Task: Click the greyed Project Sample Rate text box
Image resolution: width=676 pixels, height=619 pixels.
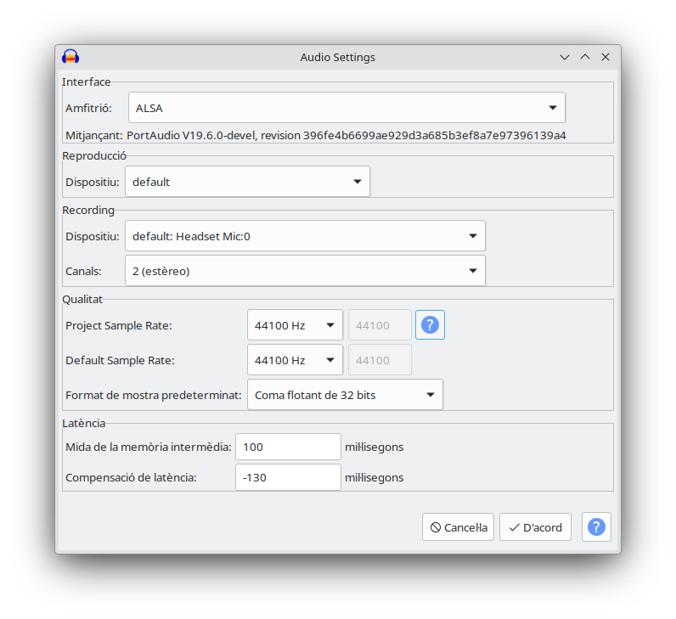Action: [x=380, y=325]
